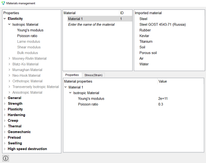This screenshot has height=163, width=206.
Task: Select Young's modulus in Properties tree
Action: pos(30,30)
